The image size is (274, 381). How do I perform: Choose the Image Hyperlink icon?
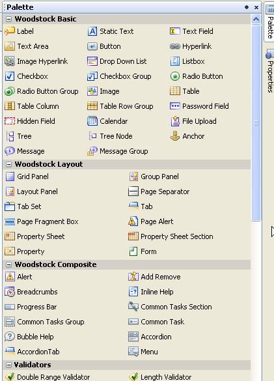click(x=10, y=61)
